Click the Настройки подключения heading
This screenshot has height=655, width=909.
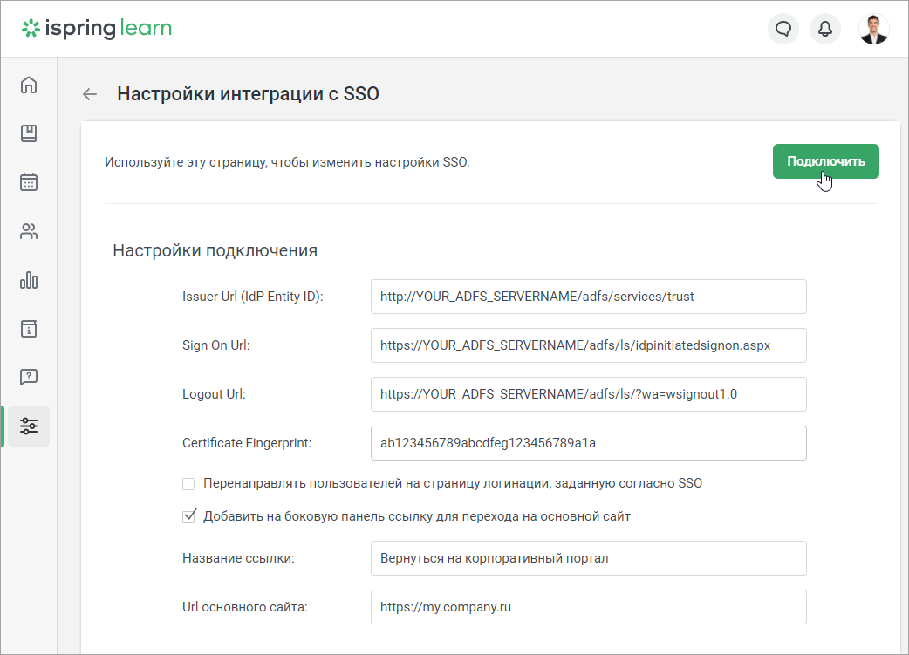coord(215,250)
